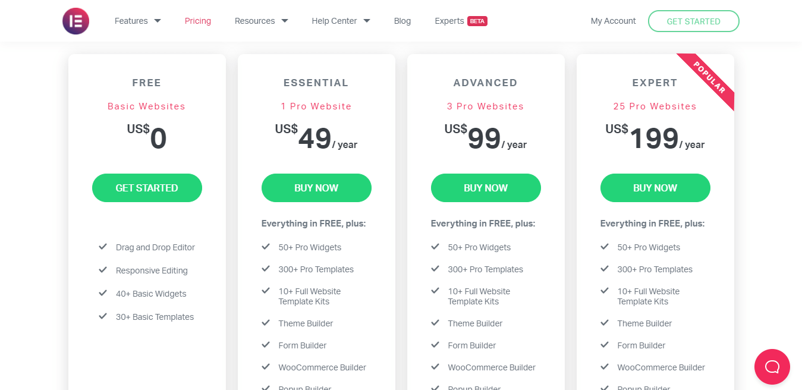Click BUY NOW on the Essential plan
The image size is (802, 390).
(316, 187)
